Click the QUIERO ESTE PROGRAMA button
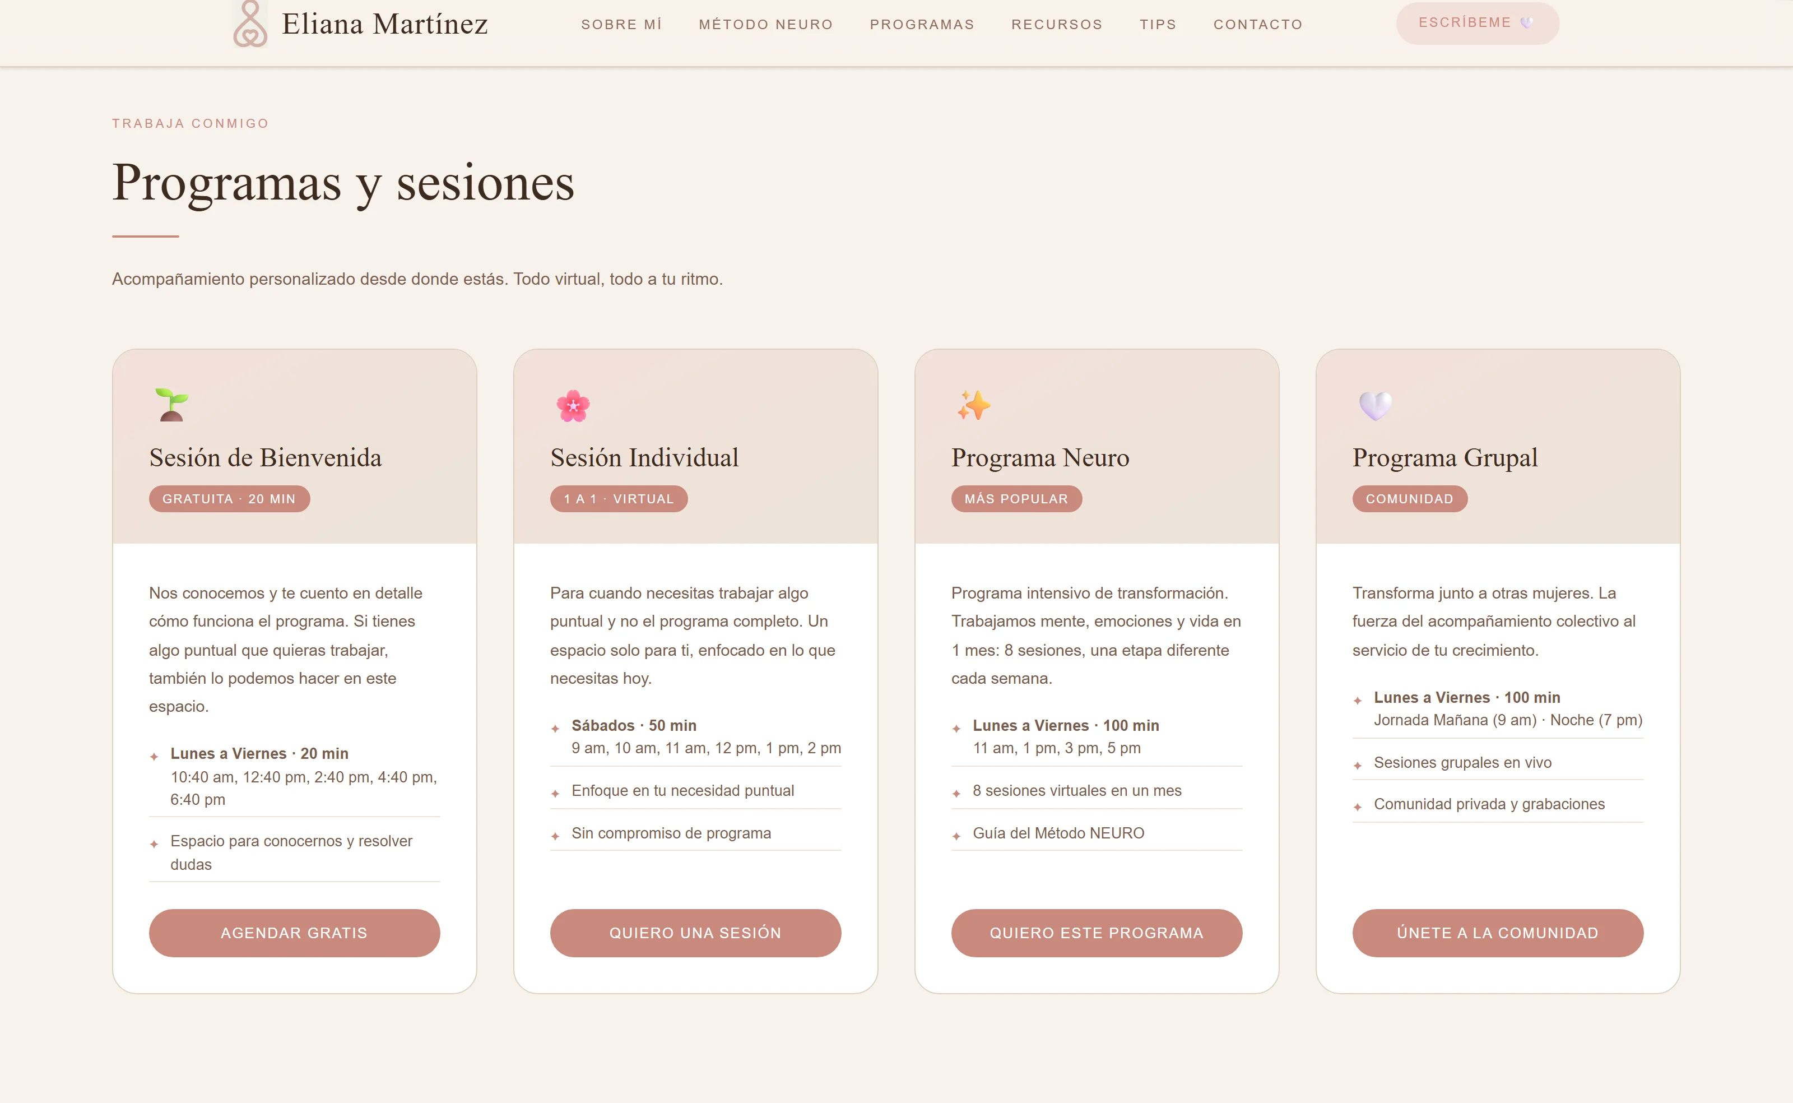The image size is (1793, 1103). (1097, 933)
